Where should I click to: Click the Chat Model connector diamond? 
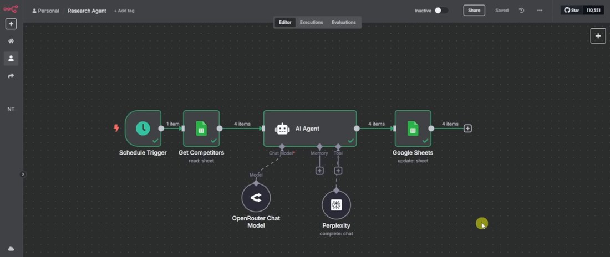[x=282, y=147]
